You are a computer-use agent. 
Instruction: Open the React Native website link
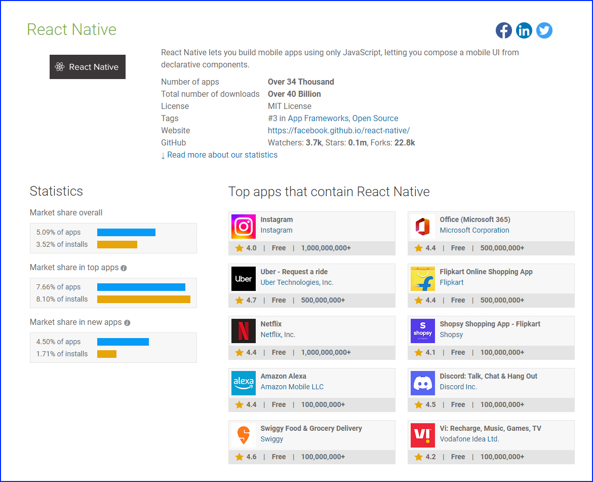tap(338, 130)
